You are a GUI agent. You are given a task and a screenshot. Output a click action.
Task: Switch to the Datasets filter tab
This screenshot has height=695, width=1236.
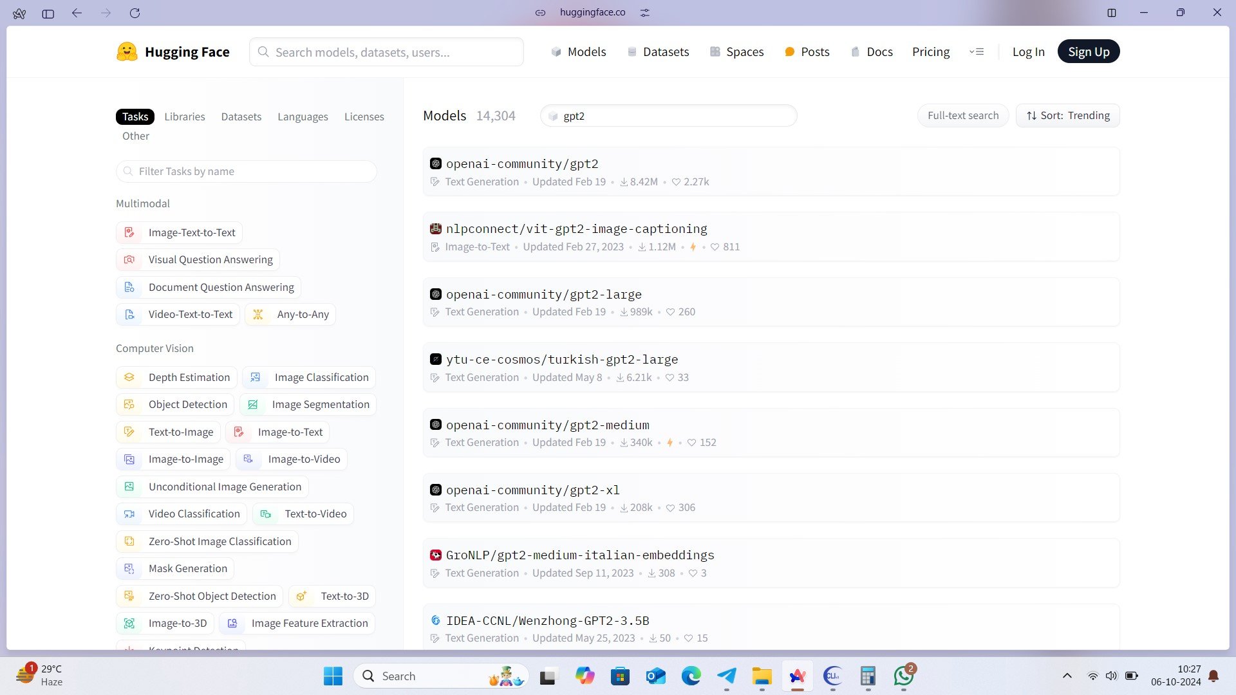241,116
